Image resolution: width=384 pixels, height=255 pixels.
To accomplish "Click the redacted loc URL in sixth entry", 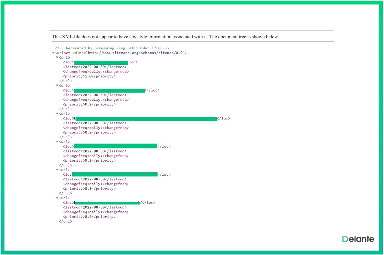I will 107,203.
